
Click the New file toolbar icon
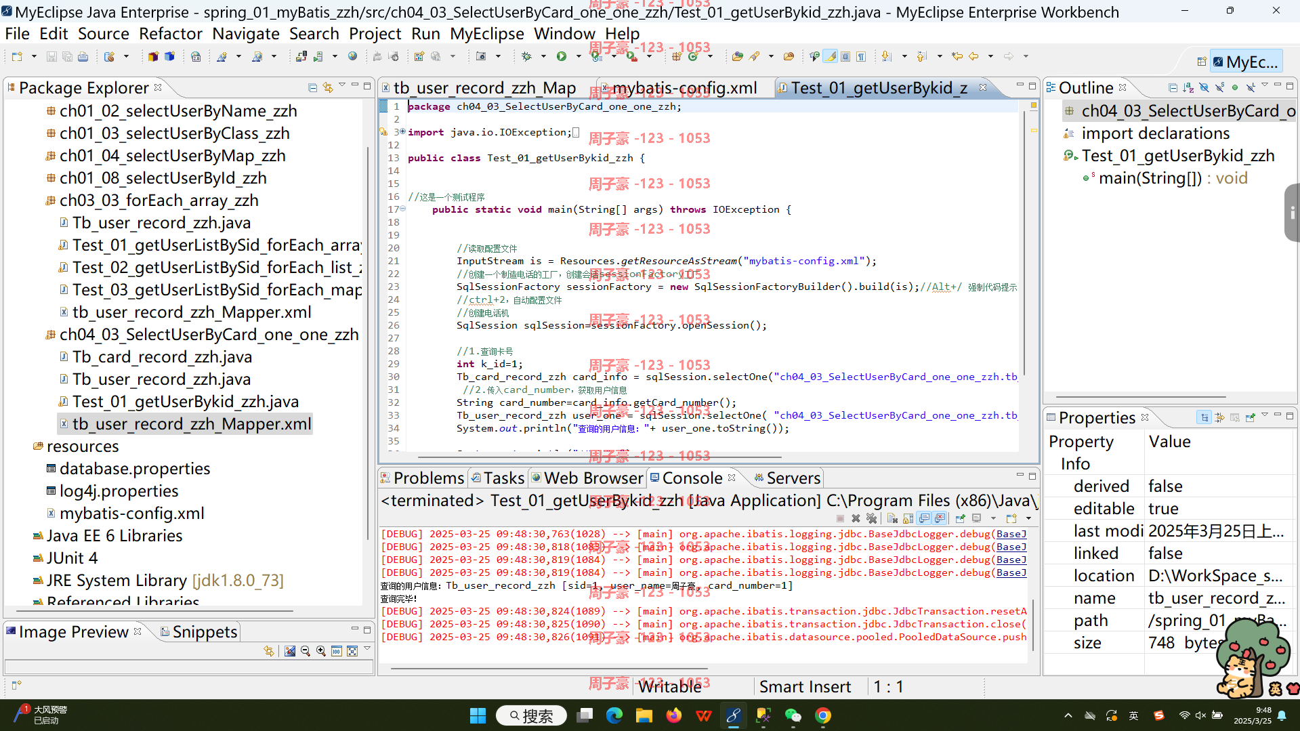click(17, 57)
